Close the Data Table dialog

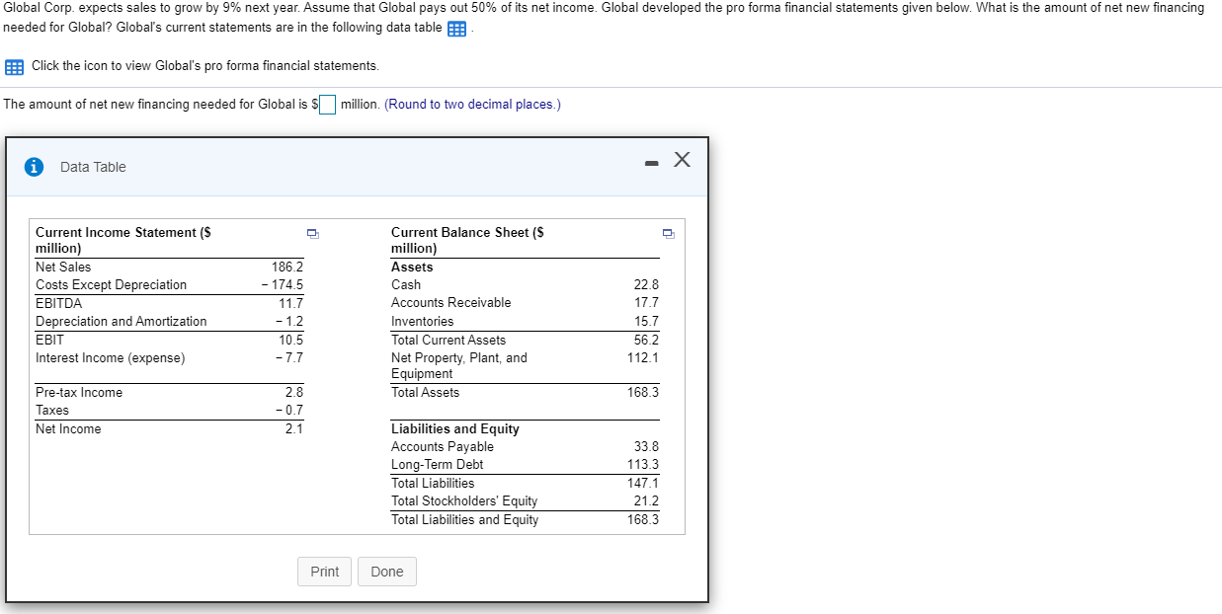[681, 161]
